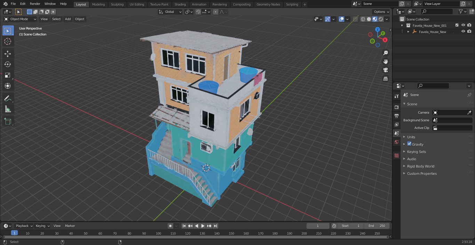The width and height of the screenshot is (475, 245).
Task: Disable Favela_House_New_001 collection in renders
Action: (469, 25)
